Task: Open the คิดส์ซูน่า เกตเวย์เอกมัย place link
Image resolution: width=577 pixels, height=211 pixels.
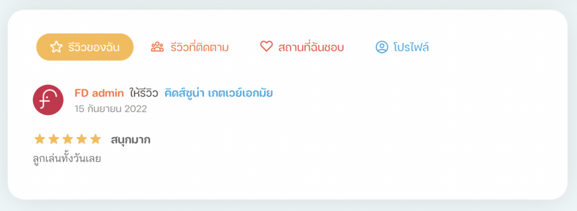Action: click(219, 93)
